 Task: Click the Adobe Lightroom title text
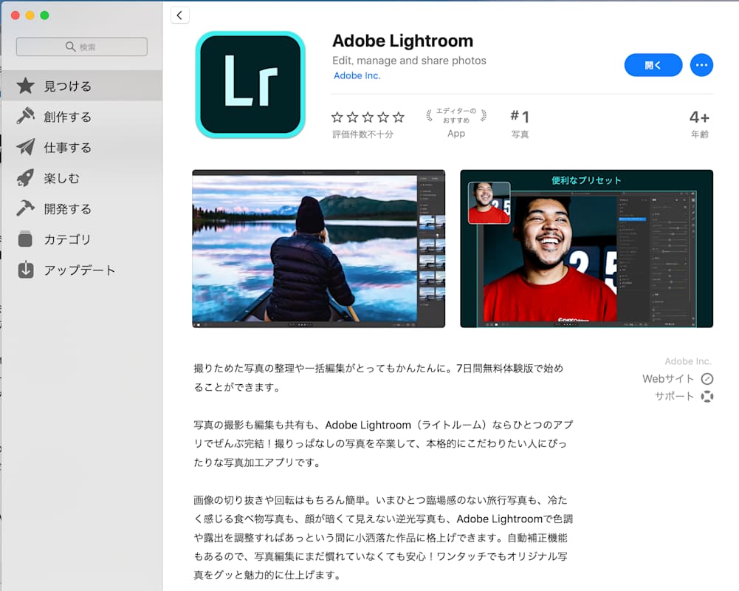click(x=402, y=41)
